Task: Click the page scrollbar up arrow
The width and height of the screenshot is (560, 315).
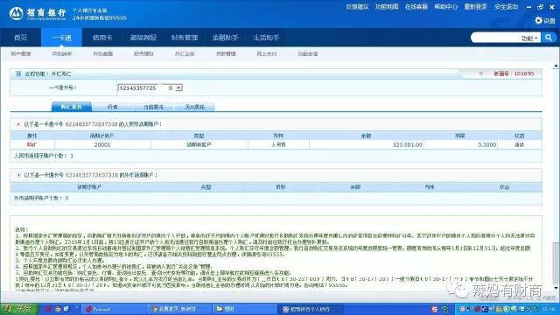Action: [556, 66]
